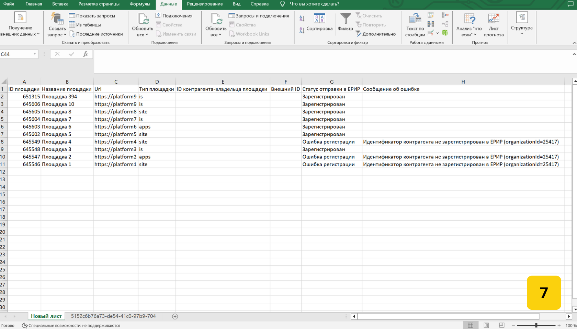
Task: Sort ascending A to Z icon
Action: 302,19
